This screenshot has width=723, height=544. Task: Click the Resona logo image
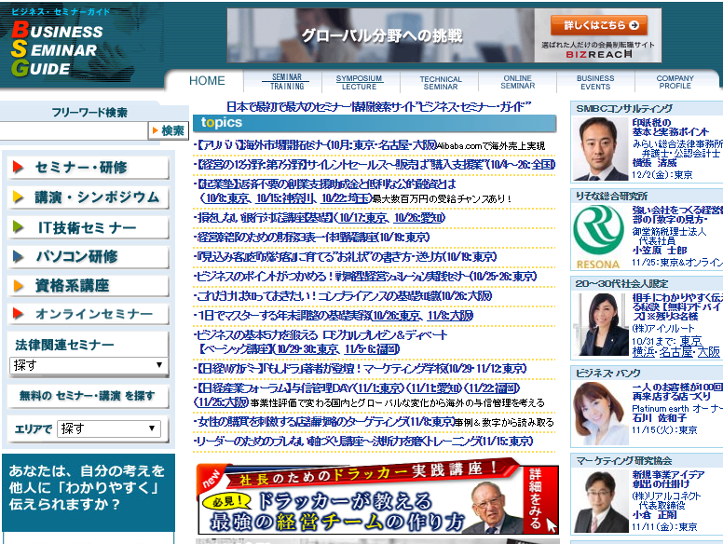tap(598, 237)
